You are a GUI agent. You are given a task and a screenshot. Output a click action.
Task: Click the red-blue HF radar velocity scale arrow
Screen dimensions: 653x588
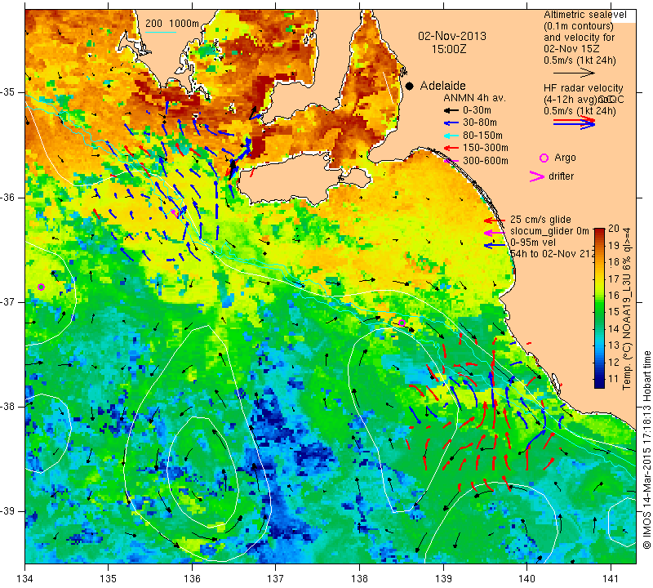575,122
